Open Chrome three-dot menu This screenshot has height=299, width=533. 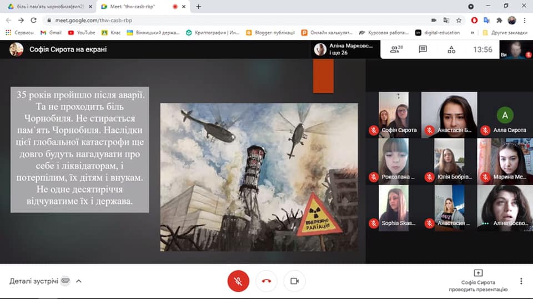pyautogui.click(x=525, y=20)
